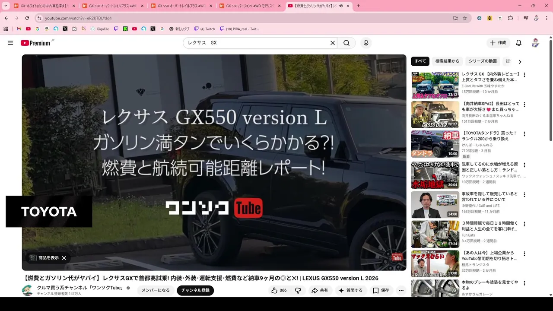Open 事故車を隠して販売していると言われている件について title
This screenshot has width=553, height=311.
489,197
